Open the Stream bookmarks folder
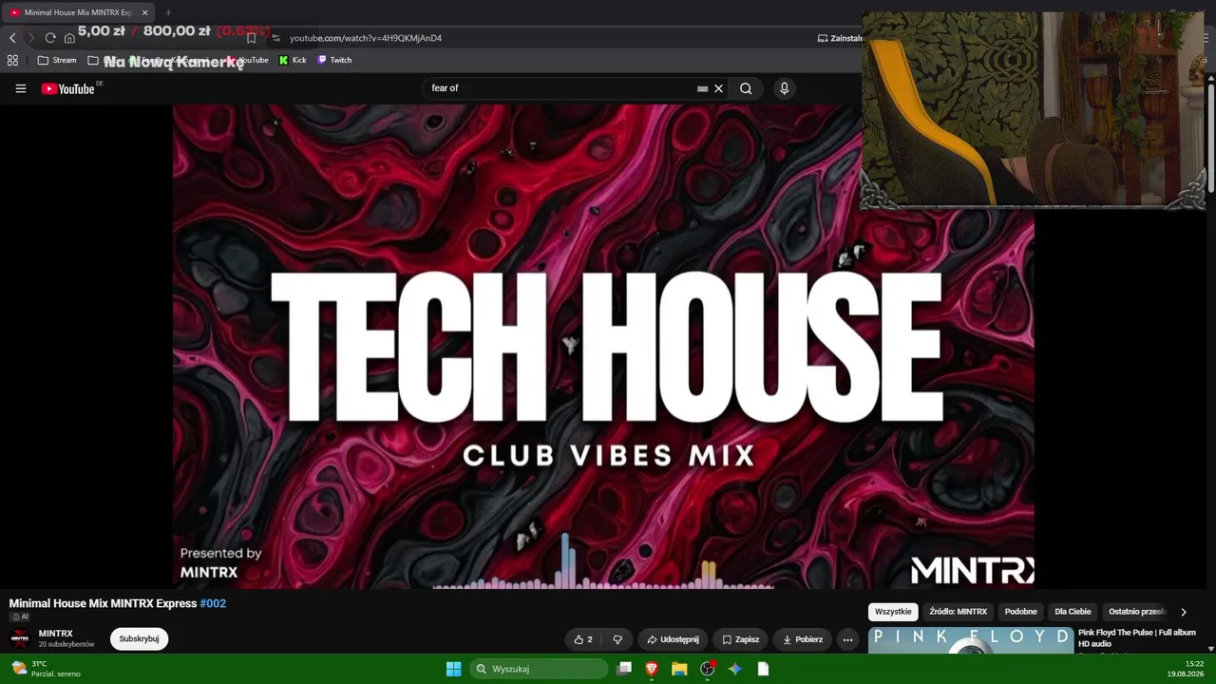Screen dimensions: 1216x684 point(57,60)
